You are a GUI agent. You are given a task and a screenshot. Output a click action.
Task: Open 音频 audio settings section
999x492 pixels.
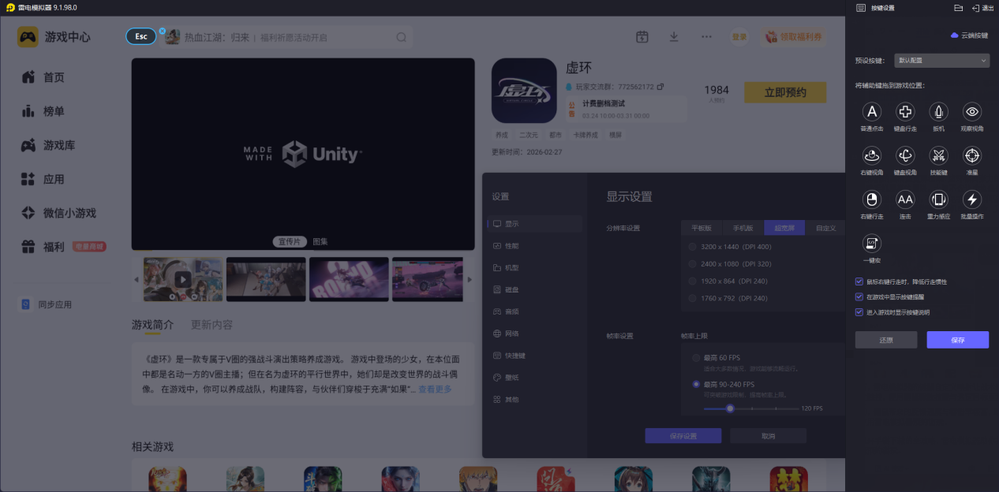click(535, 311)
